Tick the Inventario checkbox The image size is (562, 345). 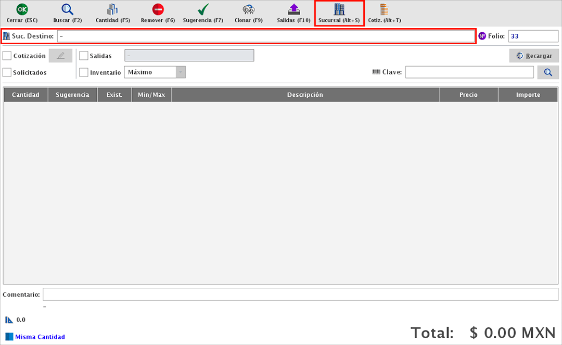[x=84, y=72]
